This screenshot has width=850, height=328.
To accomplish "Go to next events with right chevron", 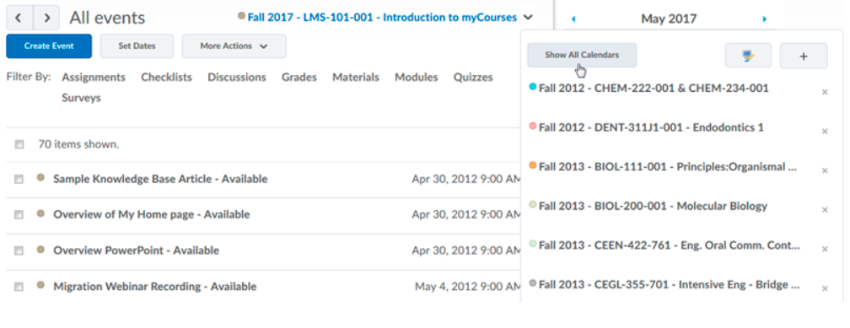I will [46, 19].
